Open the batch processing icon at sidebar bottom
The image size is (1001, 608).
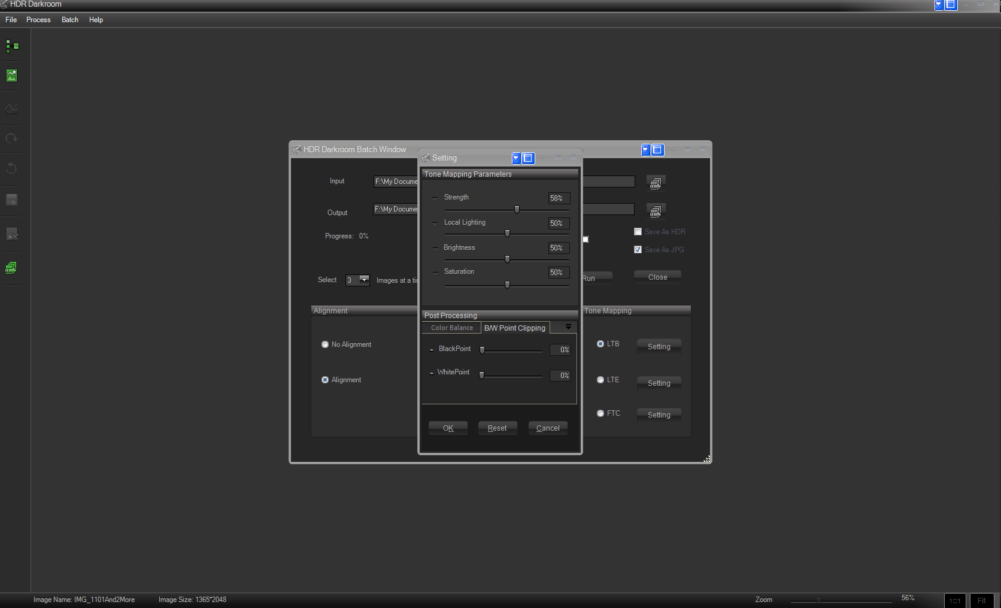[12, 268]
